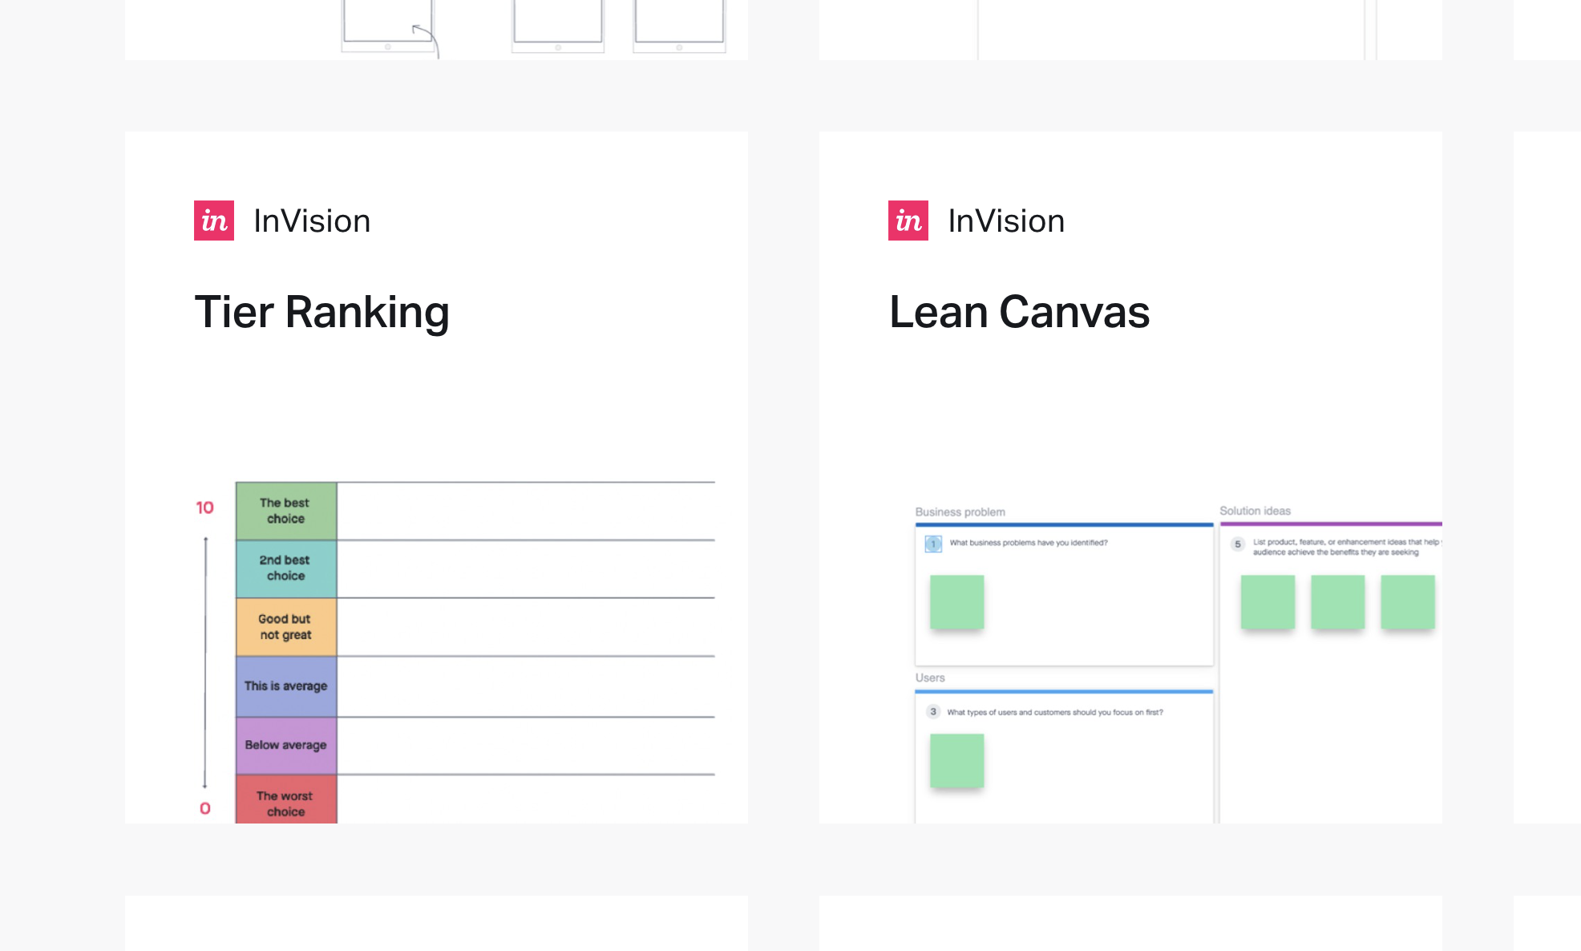Select the purple "Below average" tier cell

tap(286, 745)
